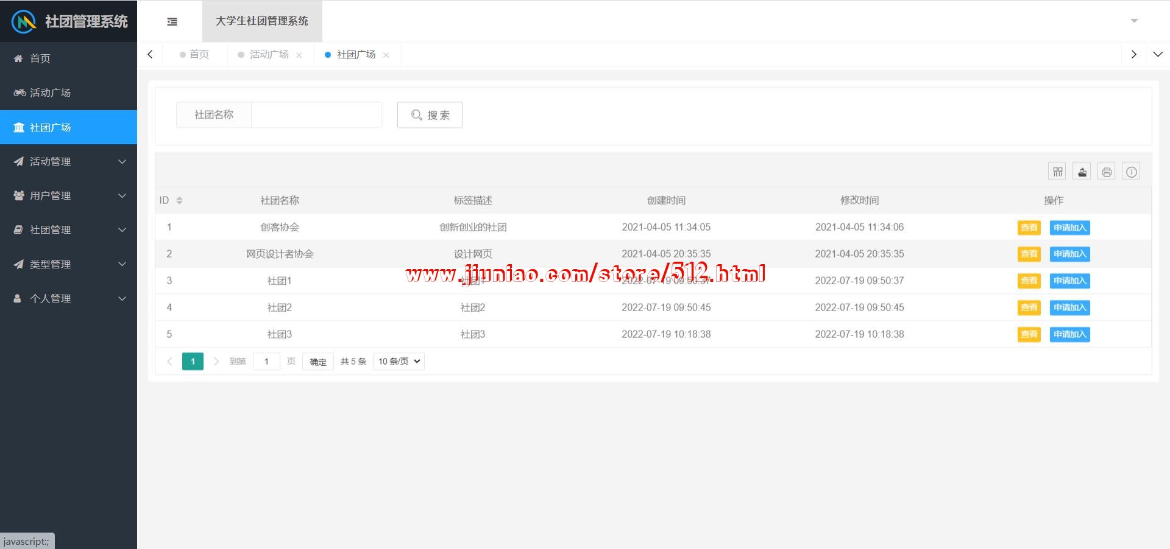Image resolution: width=1170 pixels, height=549 pixels.
Task: View details of 社团1
Action: (1029, 281)
